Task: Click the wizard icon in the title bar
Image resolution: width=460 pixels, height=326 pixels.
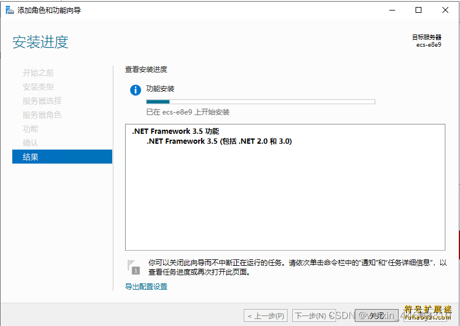Action: [9, 10]
